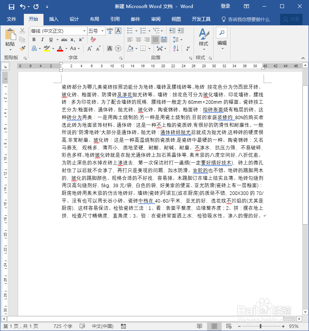The height and width of the screenshot is (331, 309).
Task: Click the Paste clipboard icon
Action: point(10,34)
